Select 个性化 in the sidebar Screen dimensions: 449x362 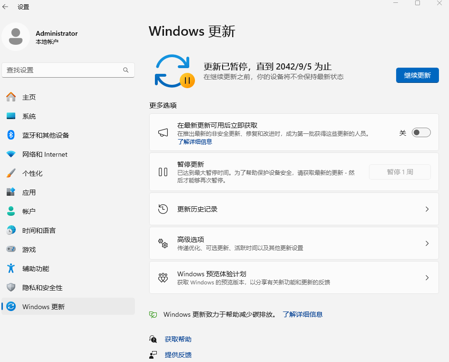coord(68,173)
